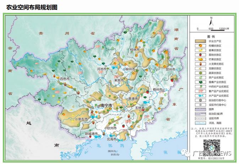Click the city marker next to 百色市
239x164 pixels.
pyautogui.click(x=59, y=79)
